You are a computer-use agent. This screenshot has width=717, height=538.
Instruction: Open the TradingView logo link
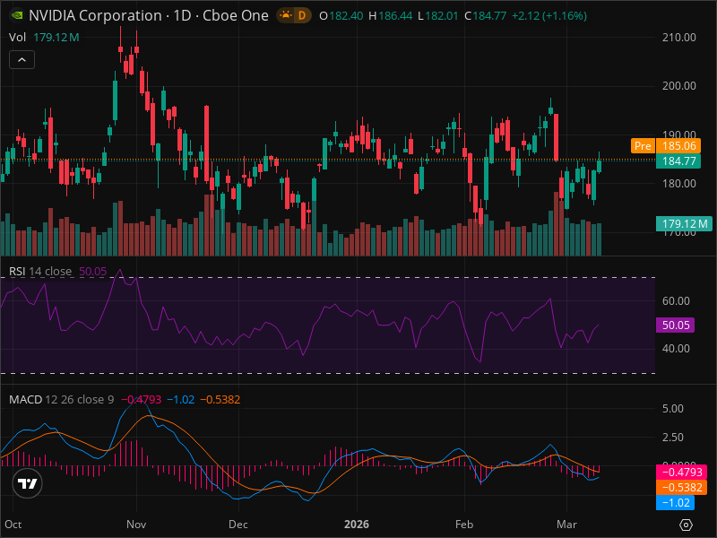(x=28, y=483)
